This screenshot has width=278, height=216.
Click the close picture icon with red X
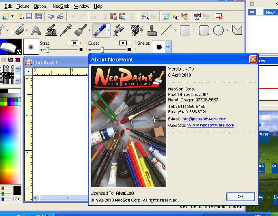[219, 16]
